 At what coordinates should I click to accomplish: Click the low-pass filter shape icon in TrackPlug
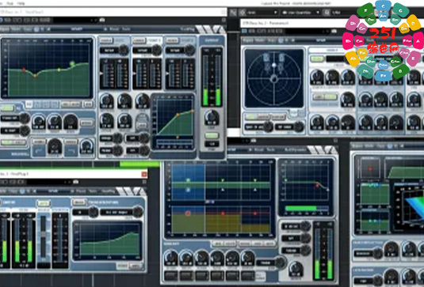pos(71,151)
